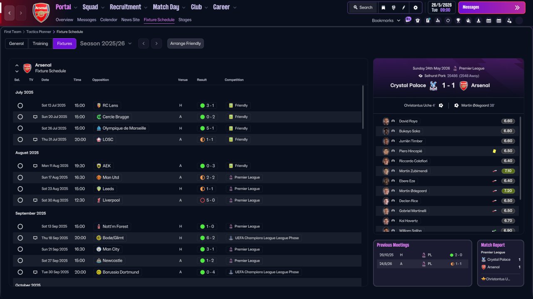Select the Cercle Brugge fixture radio button
The image size is (533, 299).
coord(20,117)
